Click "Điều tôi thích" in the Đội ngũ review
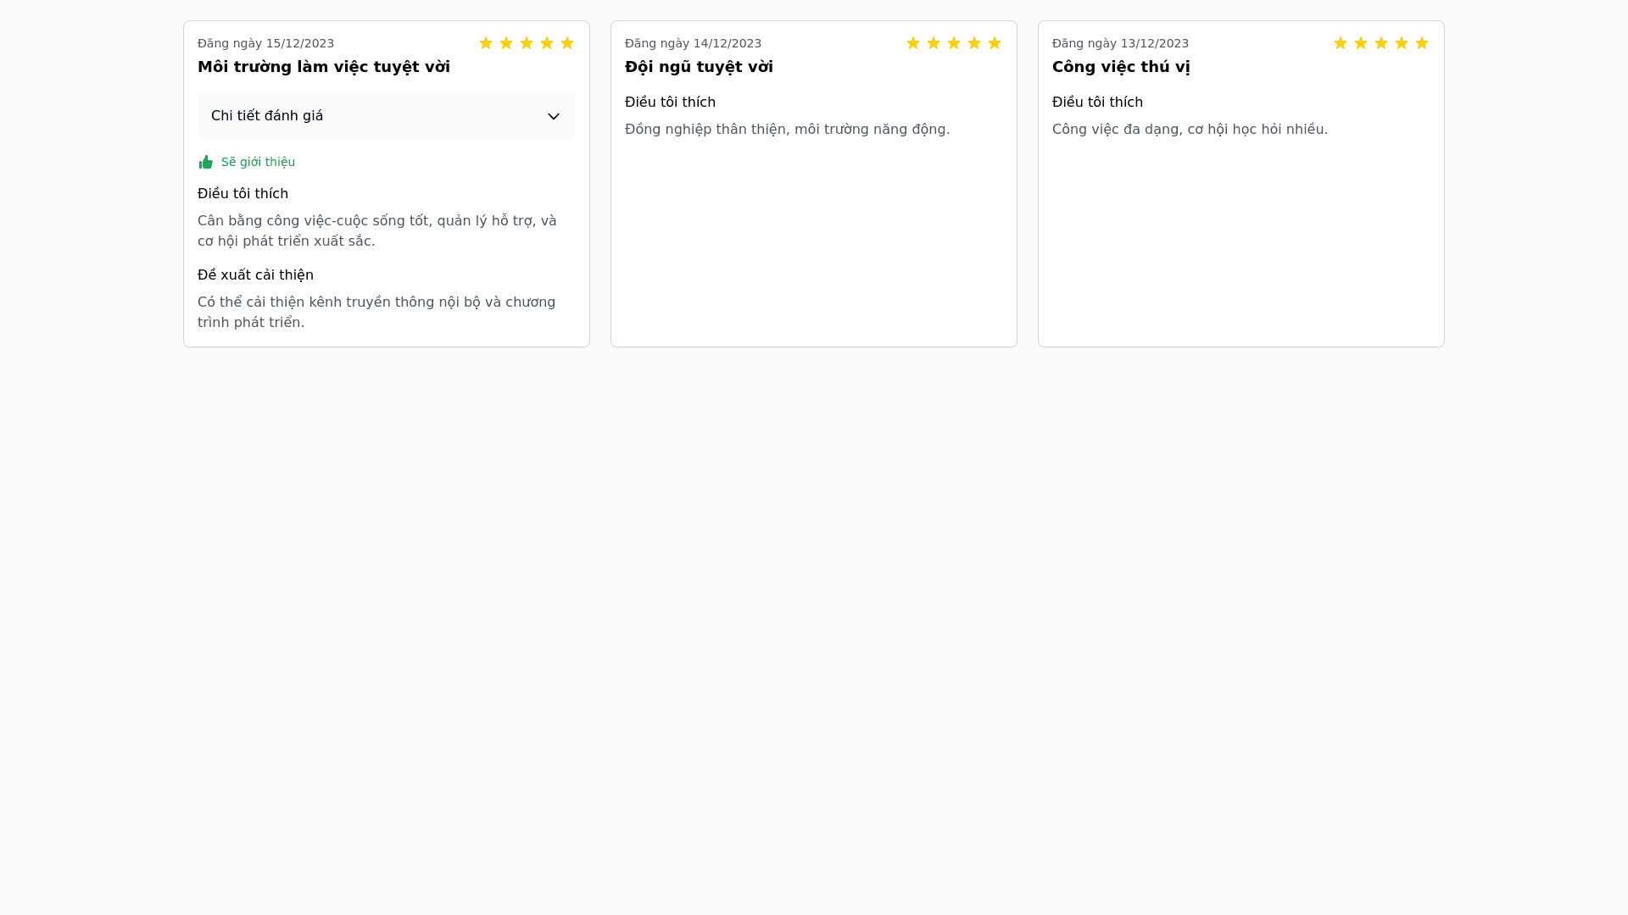This screenshot has width=1628, height=915. coord(670,103)
